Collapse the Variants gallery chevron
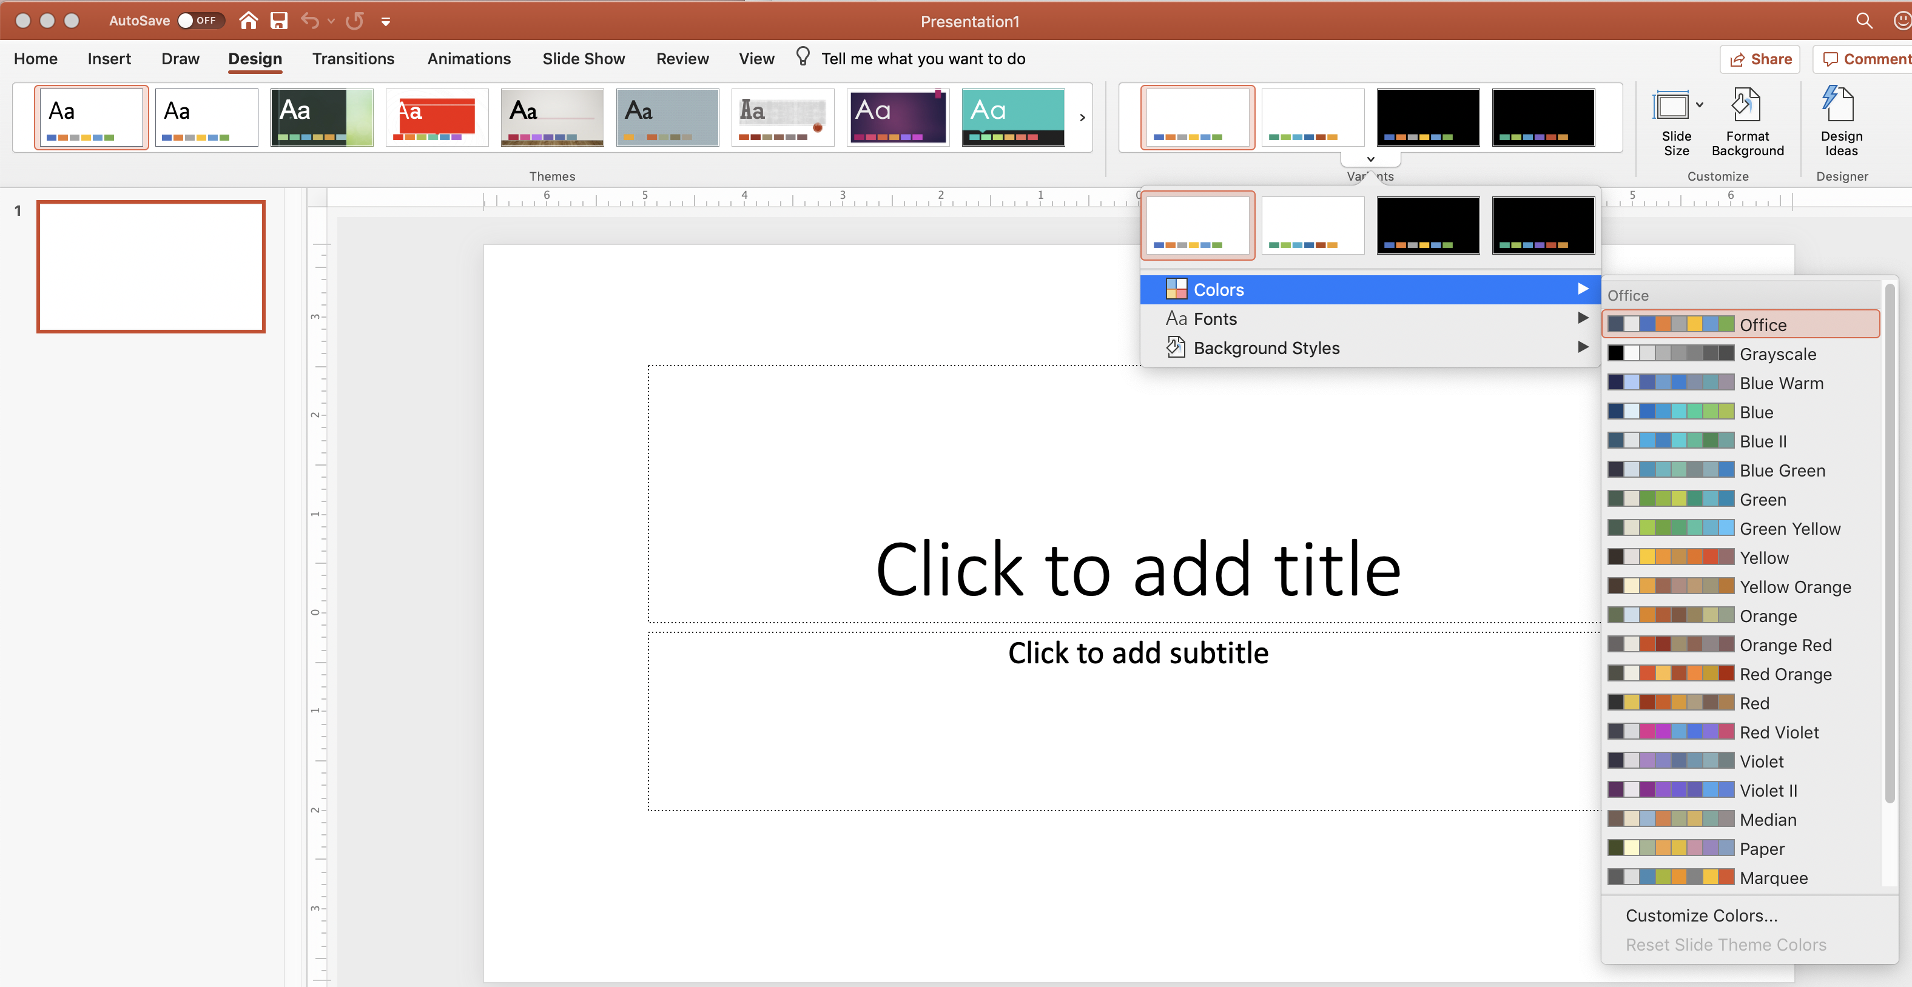 [x=1370, y=159]
